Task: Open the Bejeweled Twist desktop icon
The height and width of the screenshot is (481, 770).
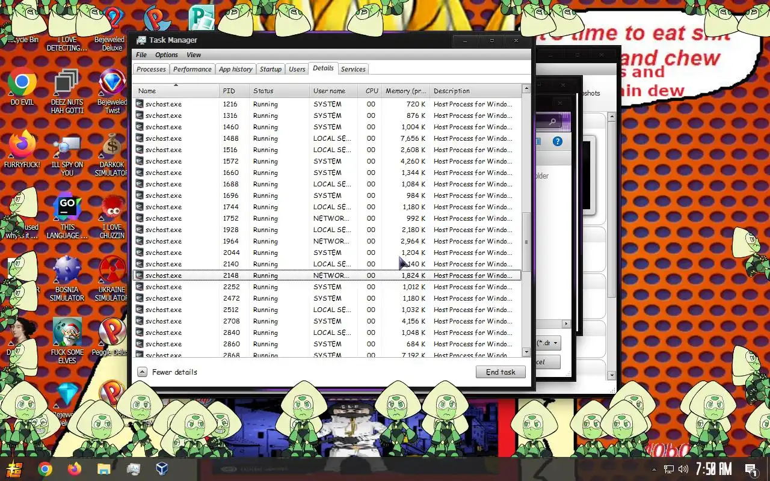Action: (x=112, y=91)
